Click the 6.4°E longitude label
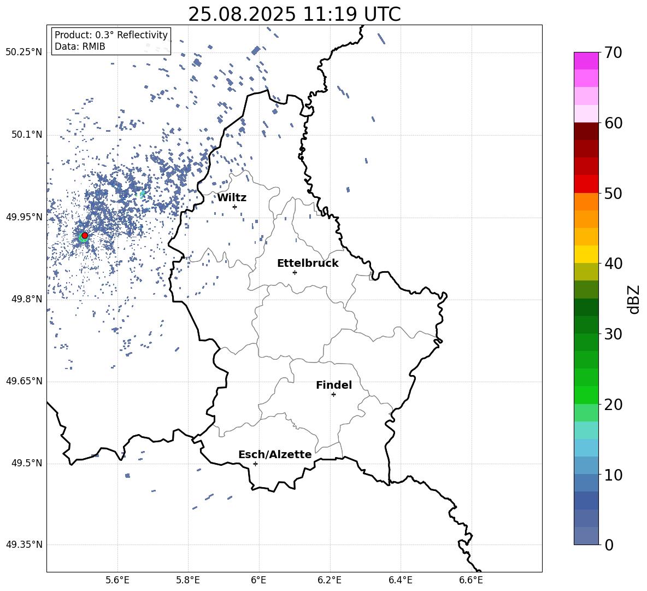Screen dimensions: 647x591 pyautogui.click(x=400, y=580)
